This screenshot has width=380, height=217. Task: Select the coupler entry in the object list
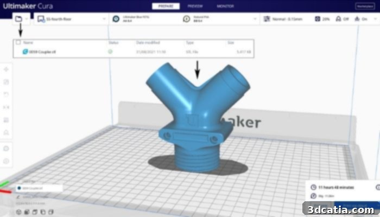(39, 188)
